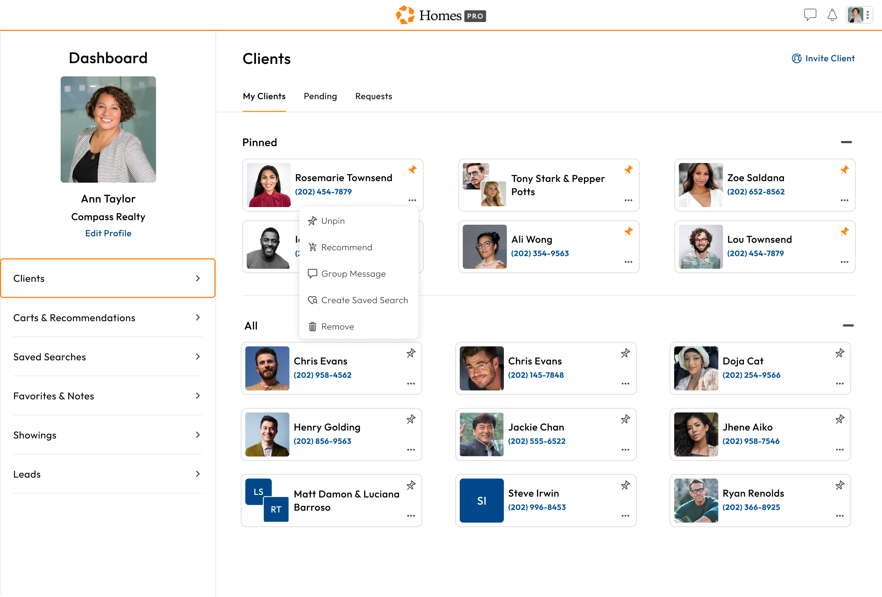882x597 pixels.
Task: Pin the Doja Cat client card
Action: coord(840,353)
